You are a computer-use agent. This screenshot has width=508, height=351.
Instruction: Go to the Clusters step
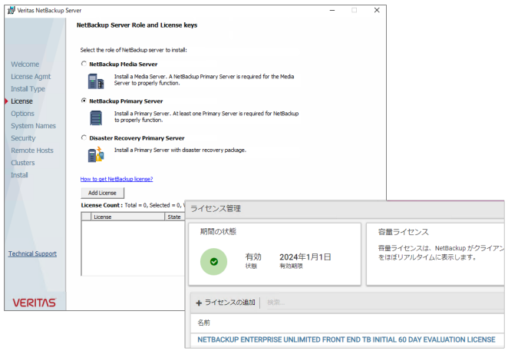point(23,163)
